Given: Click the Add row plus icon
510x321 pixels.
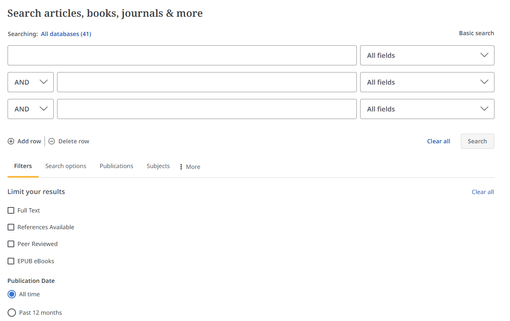Looking at the screenshot, I should click(x=11, y=141).
